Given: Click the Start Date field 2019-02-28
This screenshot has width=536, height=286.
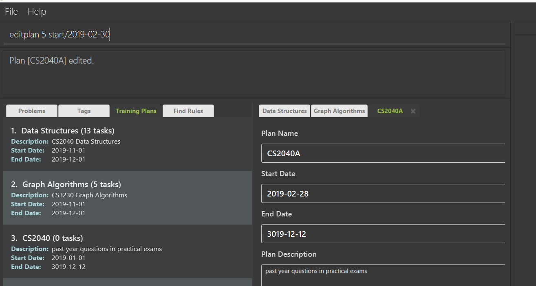Looking at the screenshot, I should [383, 194].
